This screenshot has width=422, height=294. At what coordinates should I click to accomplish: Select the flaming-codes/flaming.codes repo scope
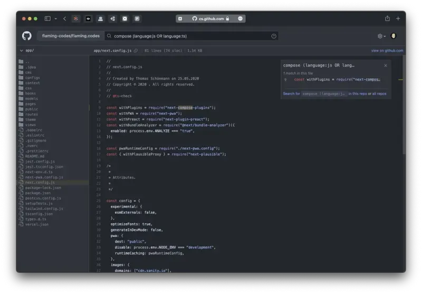point(71,36)
